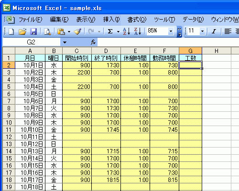239x191 pixels.
Task: Click the 終了時刻 header cell
Action: coord(106,58)
